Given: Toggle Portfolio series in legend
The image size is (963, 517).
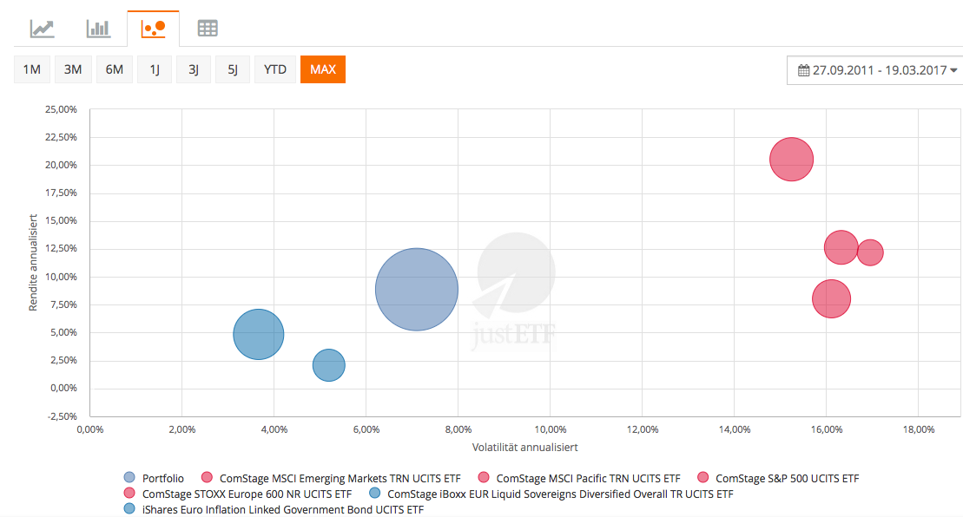Looking at the screenshot, I should tap(155, 478).
